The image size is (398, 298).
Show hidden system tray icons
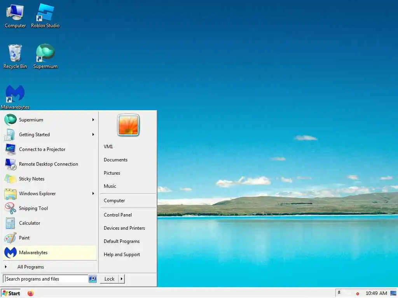[339, 293]
